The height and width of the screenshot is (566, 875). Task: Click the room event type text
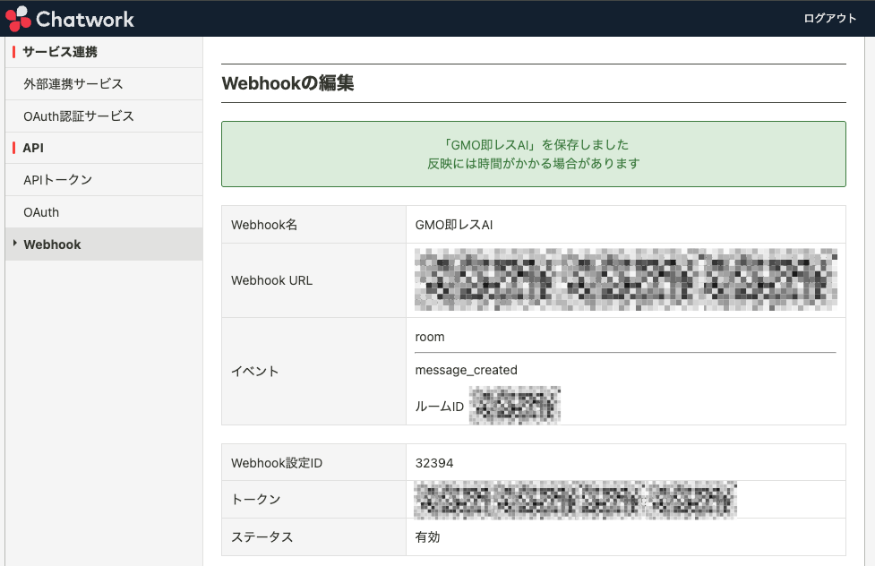[430, 338]
